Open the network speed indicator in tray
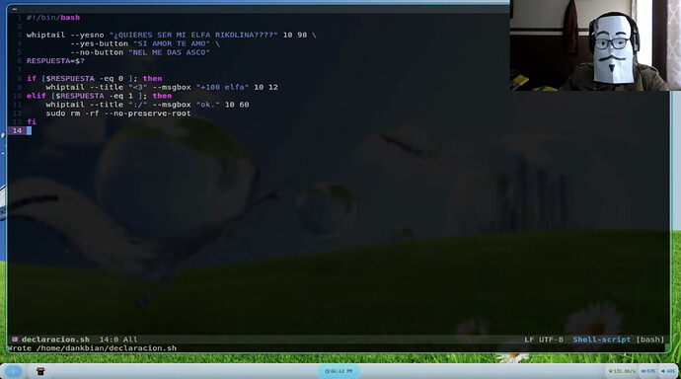The image size is (681, 379). (622, 371)
